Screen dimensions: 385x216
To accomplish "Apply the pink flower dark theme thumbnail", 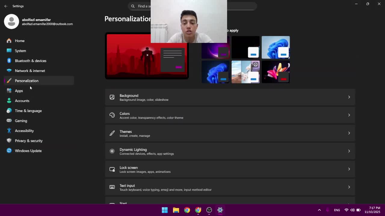I will pyautogui.click(x=276, y=72).
